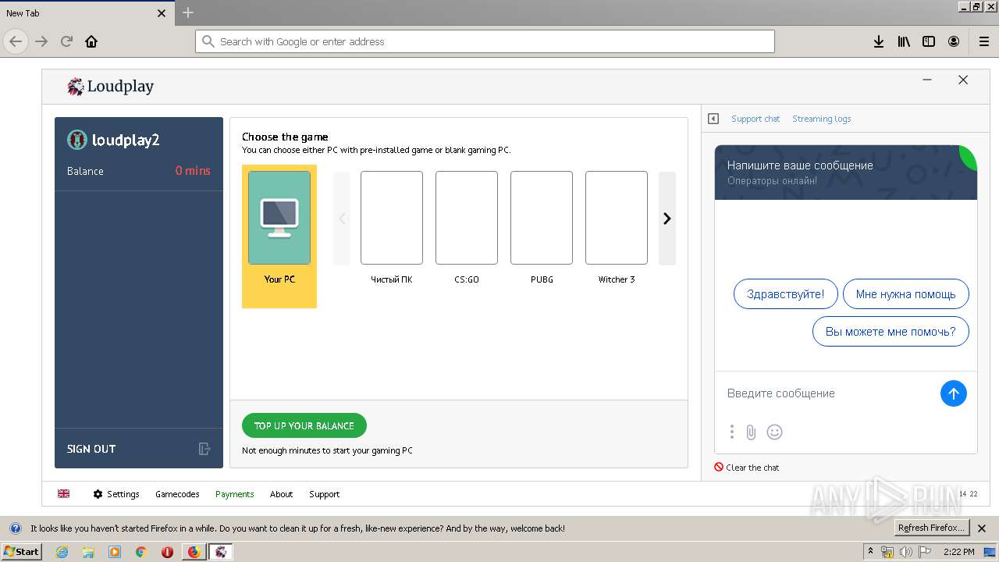Select the Чистый ПК game tile

point(392,218)
